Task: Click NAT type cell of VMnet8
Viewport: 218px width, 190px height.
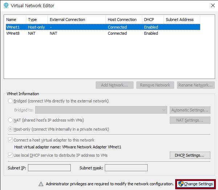Action: click(32, 33)
